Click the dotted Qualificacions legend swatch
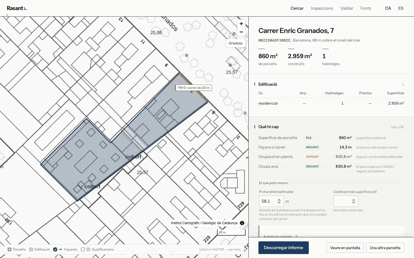 pyautogui.click(x=88, y=249)
